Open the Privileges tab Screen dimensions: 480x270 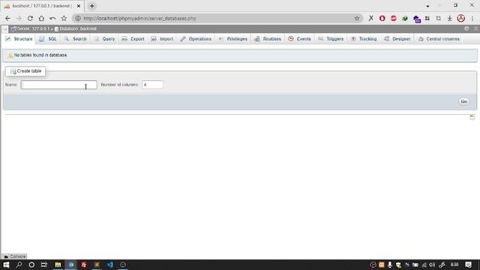(x=232, y=39)
